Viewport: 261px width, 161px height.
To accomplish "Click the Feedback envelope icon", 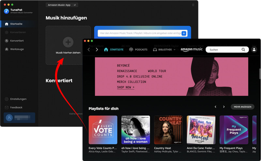I will (7, 107).
